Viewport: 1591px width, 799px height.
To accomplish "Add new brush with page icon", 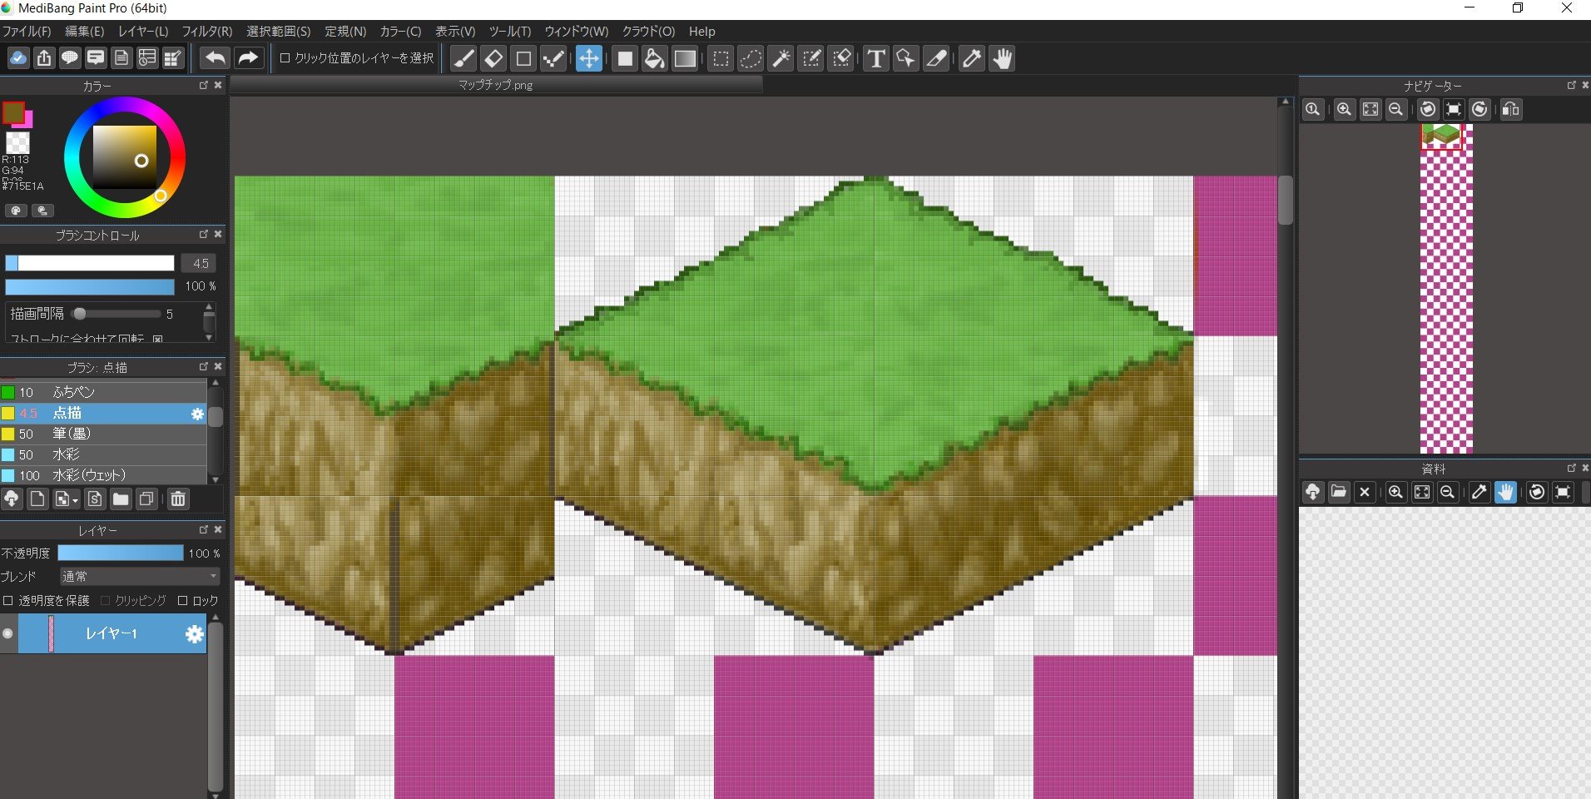I will point(37,499).
